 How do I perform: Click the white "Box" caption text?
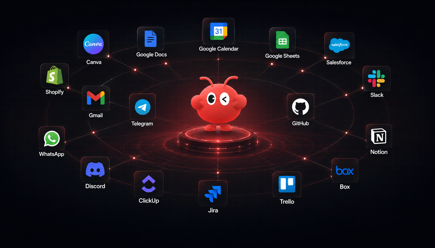point(345,187)
